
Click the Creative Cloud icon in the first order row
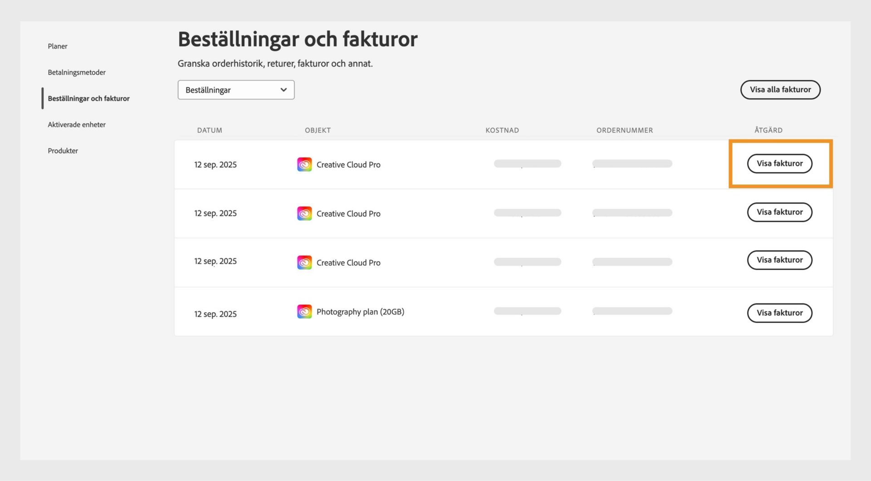tap(304, 164)
